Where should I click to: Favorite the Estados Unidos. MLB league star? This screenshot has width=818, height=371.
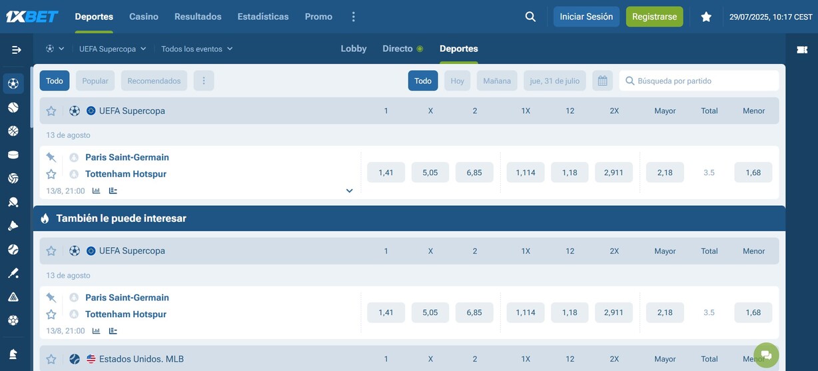click(51, 359)
